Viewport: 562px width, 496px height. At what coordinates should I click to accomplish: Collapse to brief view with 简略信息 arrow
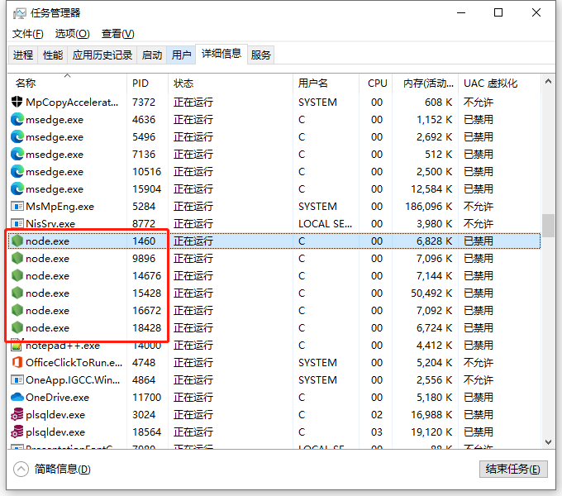[20, 469]
